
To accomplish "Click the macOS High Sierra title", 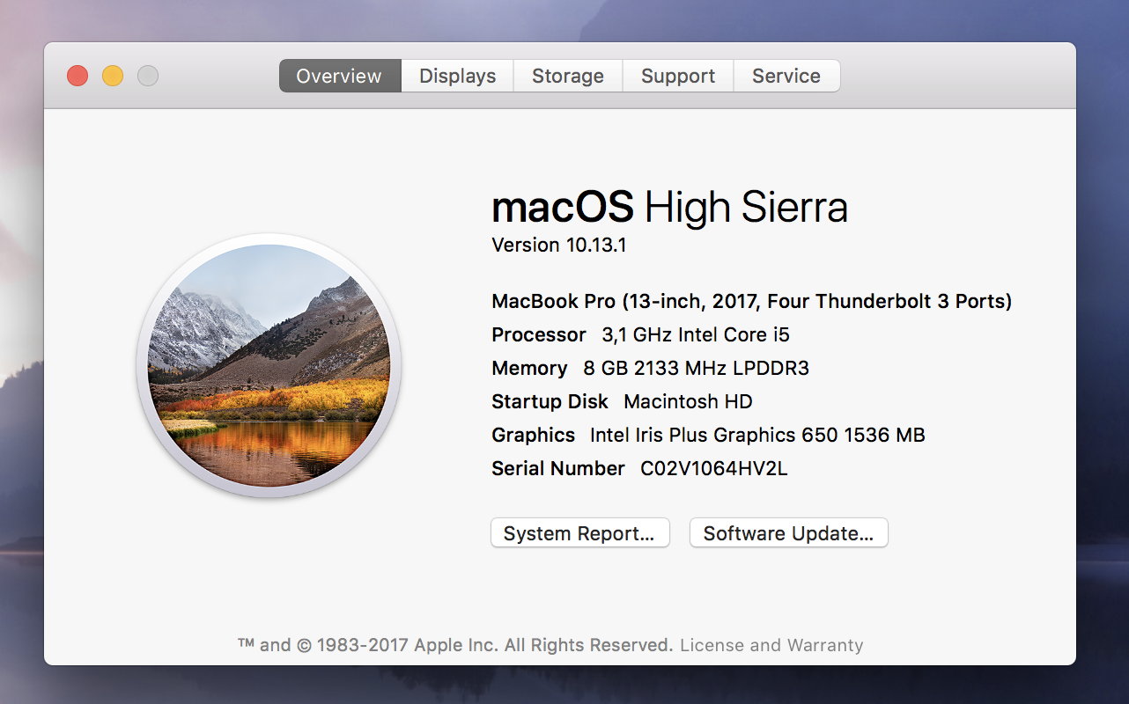I will 669,208.
